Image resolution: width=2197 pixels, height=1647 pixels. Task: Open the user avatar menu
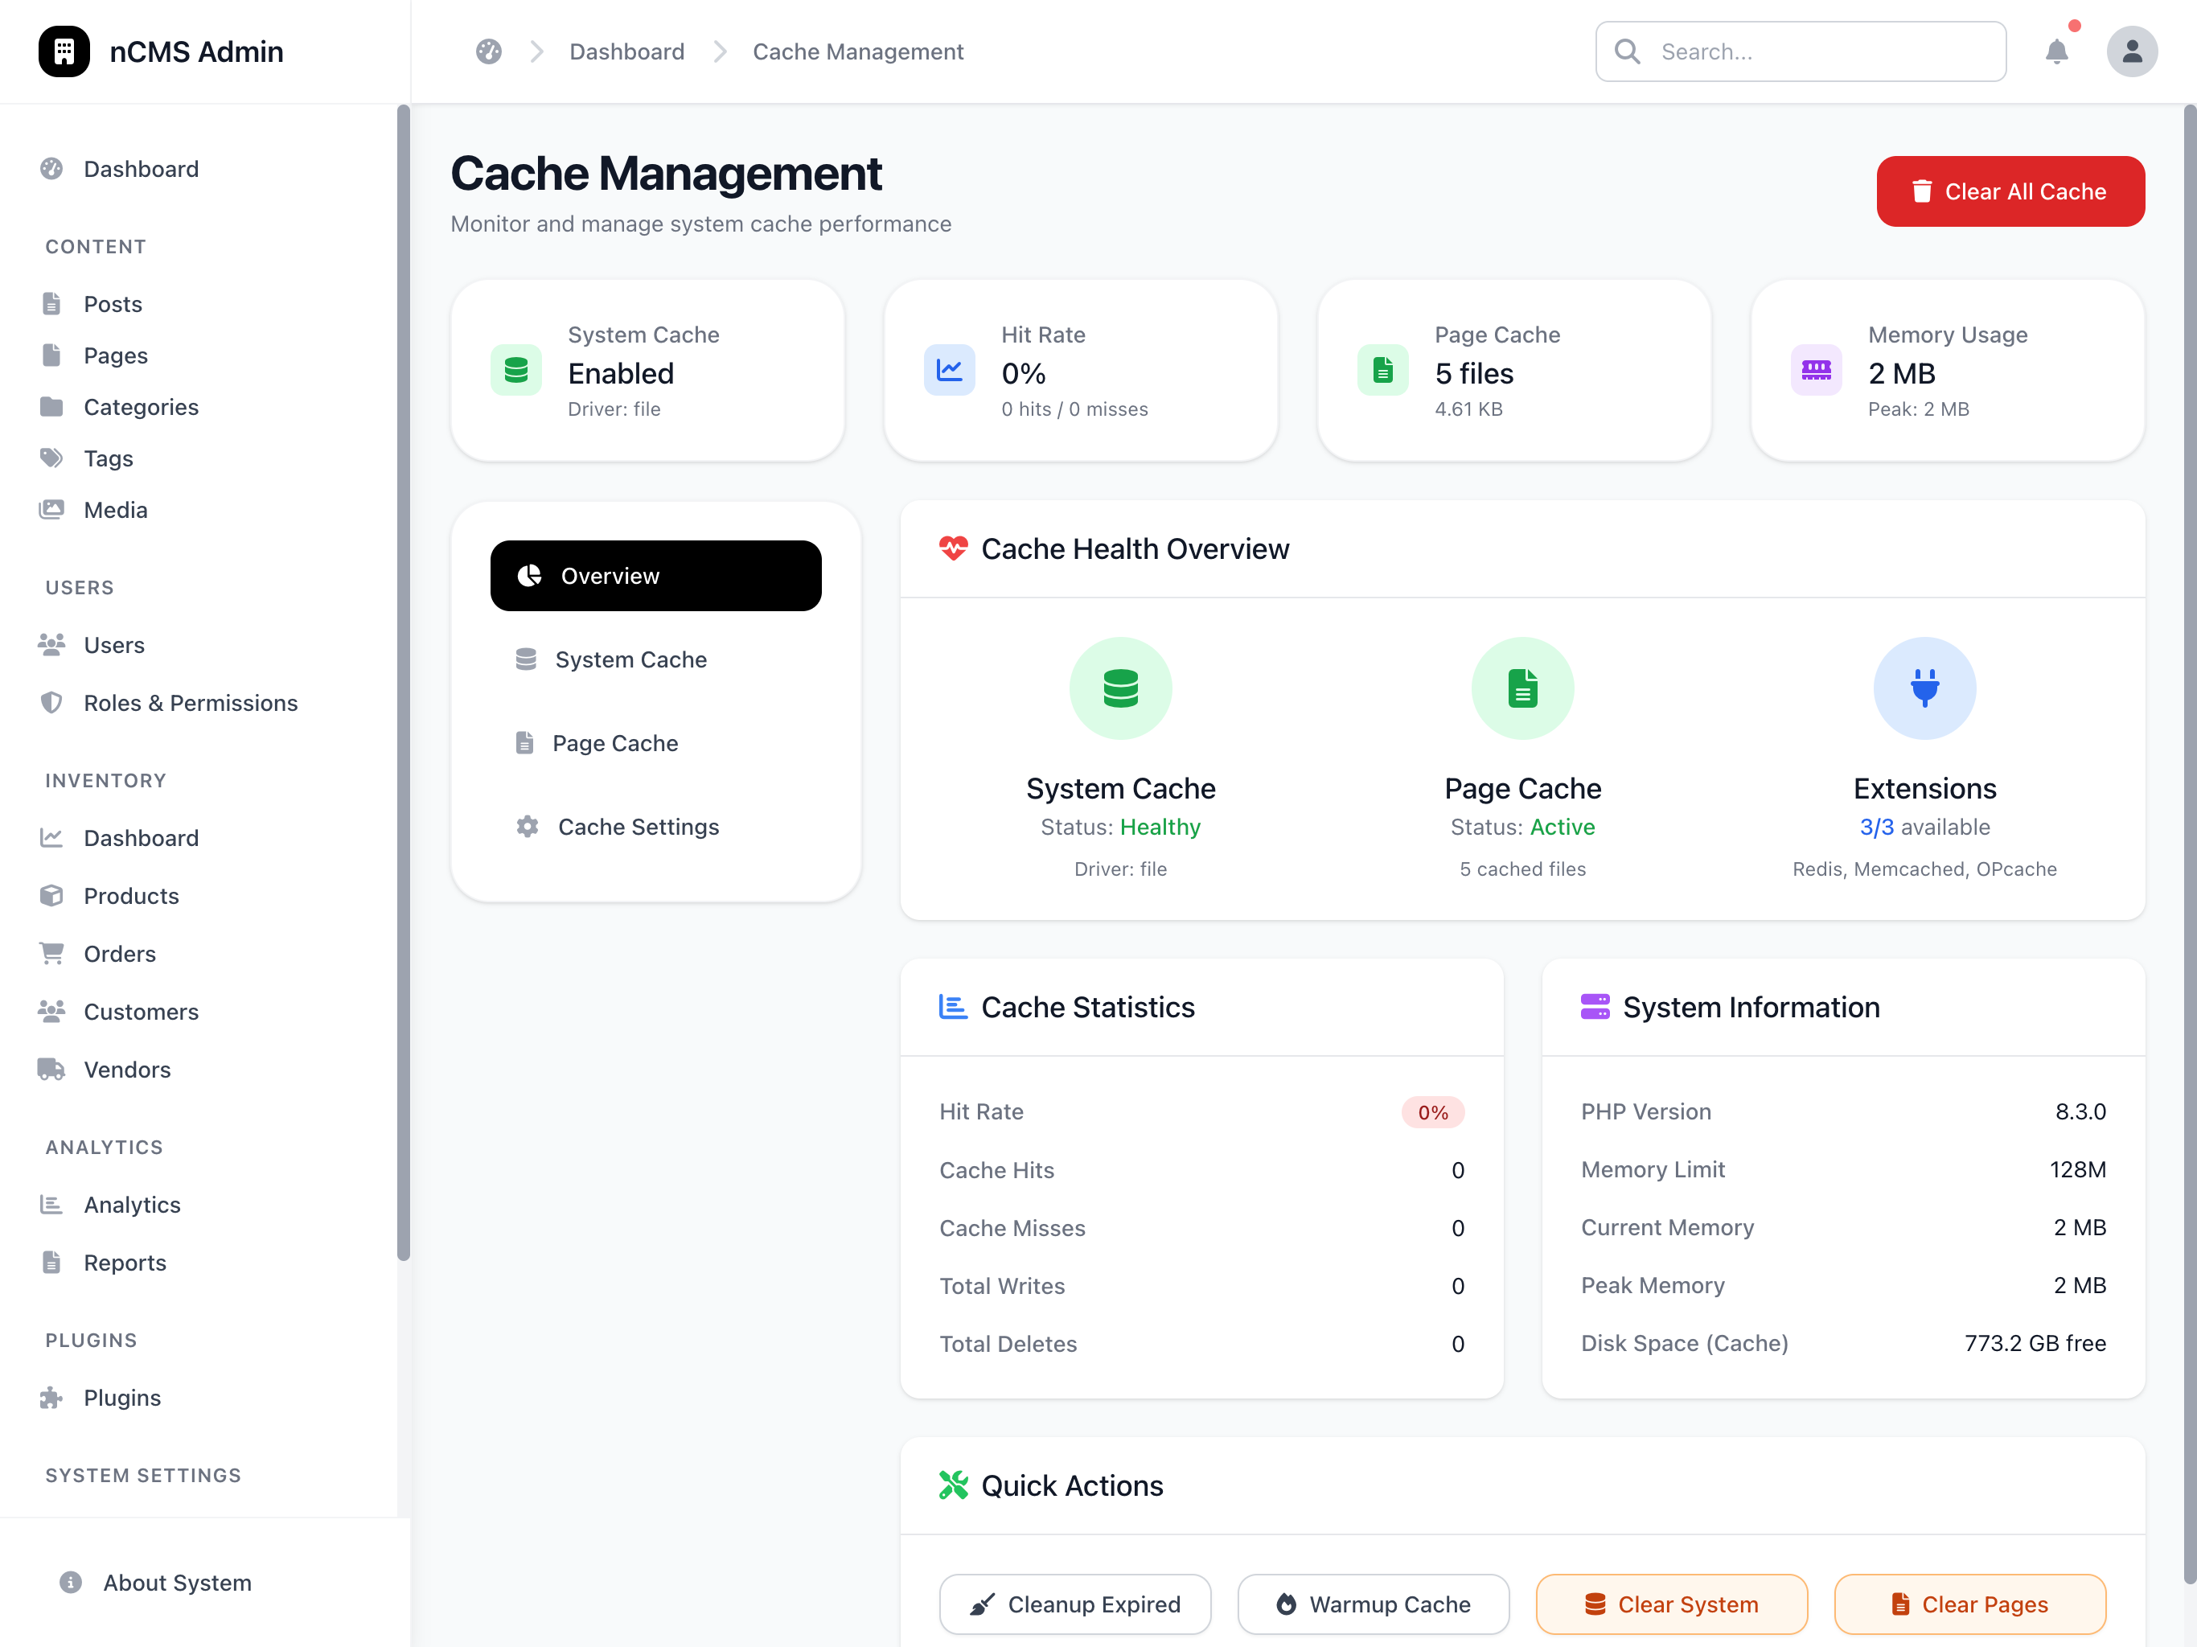(2131, 51)
